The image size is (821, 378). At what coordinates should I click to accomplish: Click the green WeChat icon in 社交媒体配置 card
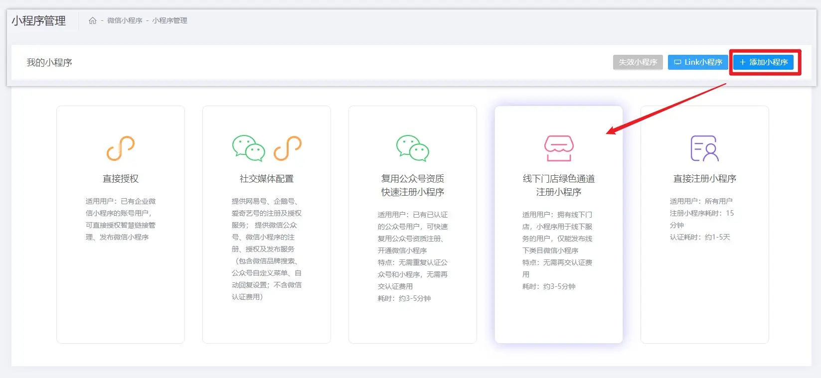click(x=248, y=148)
